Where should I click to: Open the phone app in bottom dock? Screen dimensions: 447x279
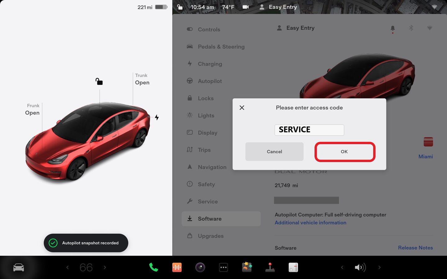153,267
